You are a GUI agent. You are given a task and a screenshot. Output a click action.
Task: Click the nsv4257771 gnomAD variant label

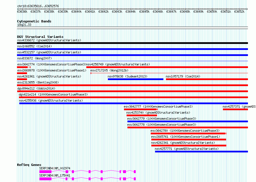[187, 149]
